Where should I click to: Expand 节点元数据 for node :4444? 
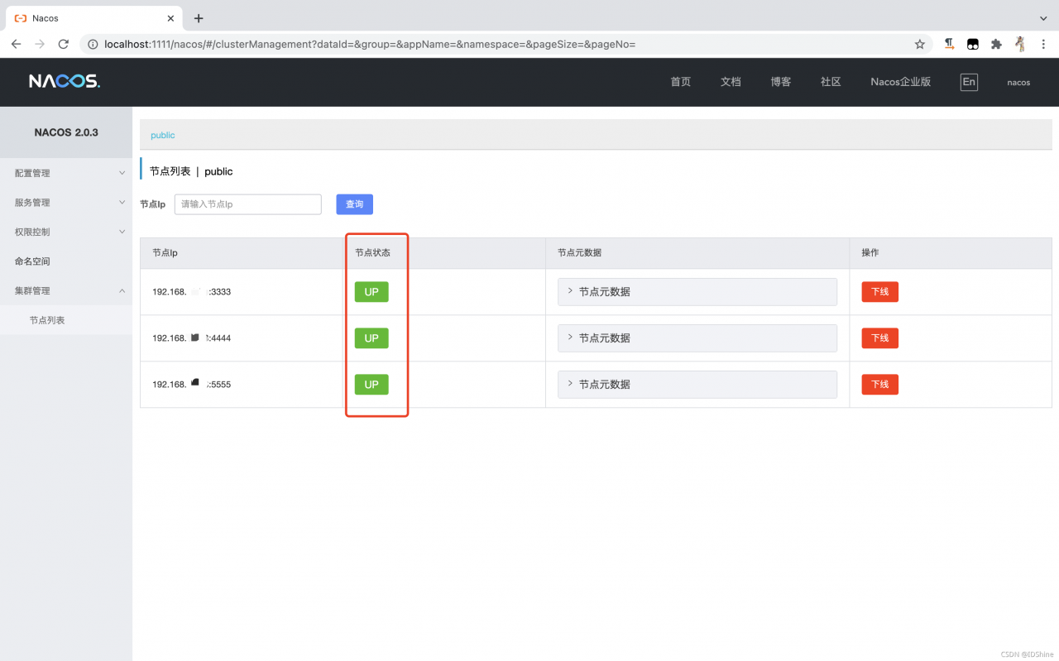click(x=697, y=338)
